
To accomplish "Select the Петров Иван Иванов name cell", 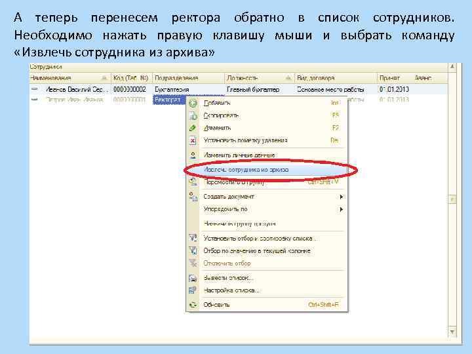I will (x=75, y=100).
